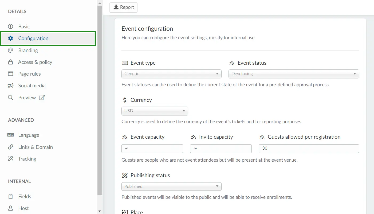The image size is (374, 214).
Task: Click the dollar icon beside Currency
Action: [x=125, y=100]
